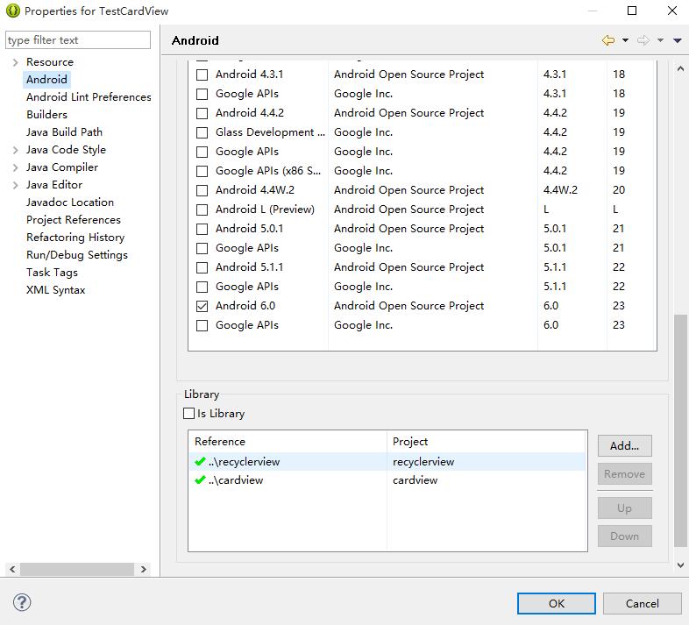Image resolution: width=689 pixels, height=625 pixels.
Task: Select Java Build Path in sidebar
Action: click(64, 132)
